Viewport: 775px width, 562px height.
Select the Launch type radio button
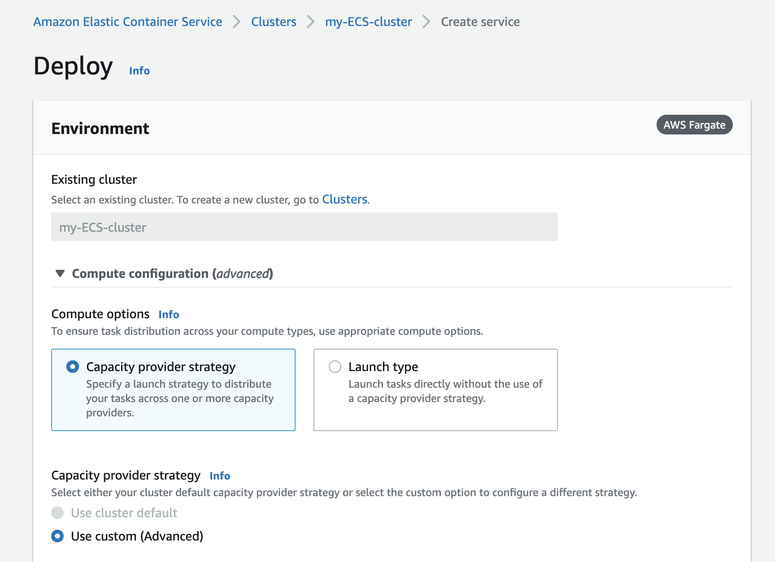point(335,367)
